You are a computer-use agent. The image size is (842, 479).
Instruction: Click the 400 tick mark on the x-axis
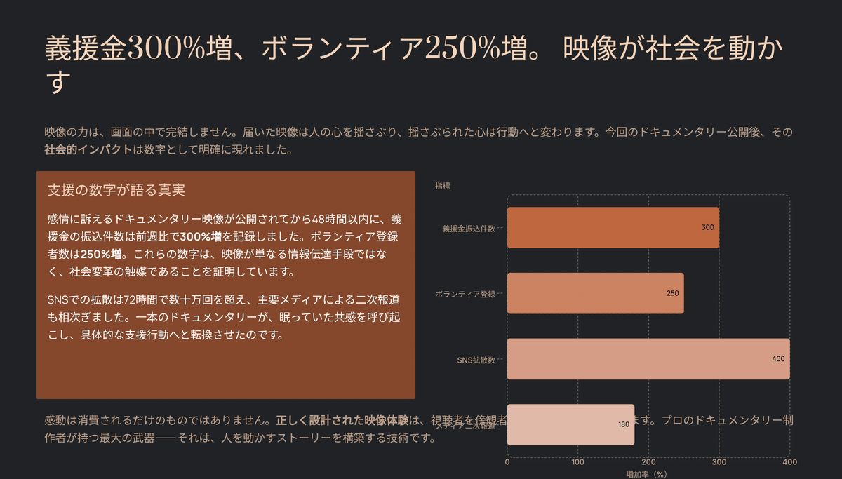pyautogui.click(x=789, y=460)
